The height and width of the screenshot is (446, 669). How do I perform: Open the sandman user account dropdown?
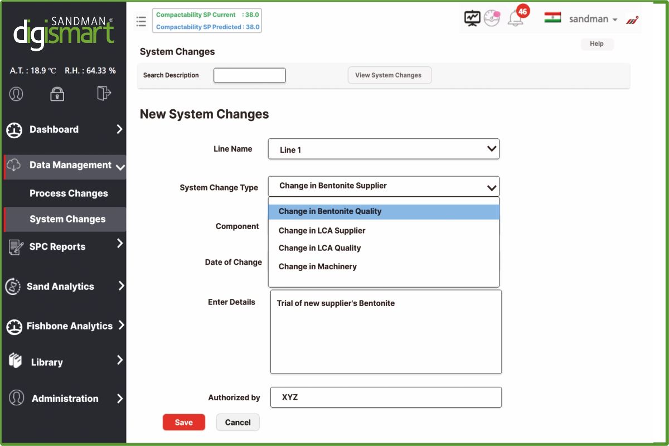point(593,19)
